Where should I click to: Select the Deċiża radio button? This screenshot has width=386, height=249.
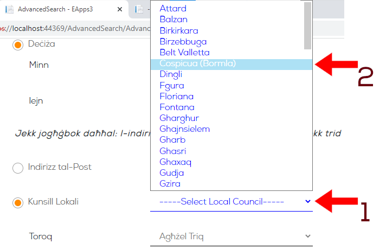click(18, 45)
